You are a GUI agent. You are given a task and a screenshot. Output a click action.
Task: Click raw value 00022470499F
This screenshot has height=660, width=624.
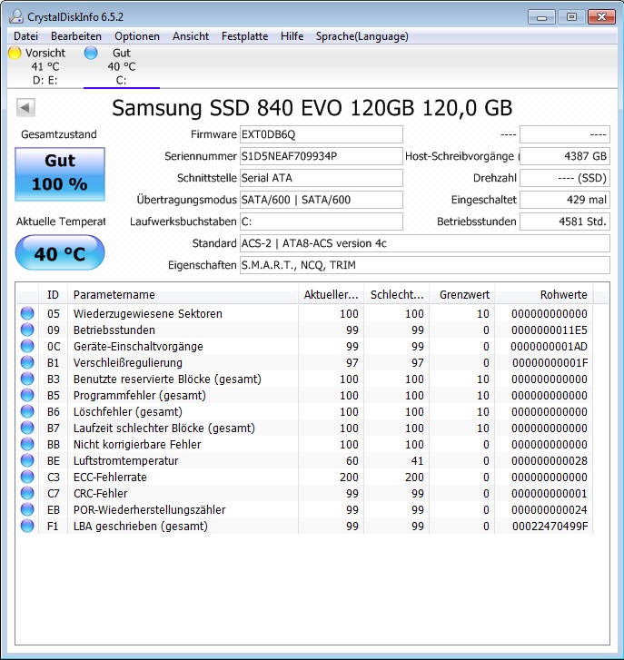550,527
